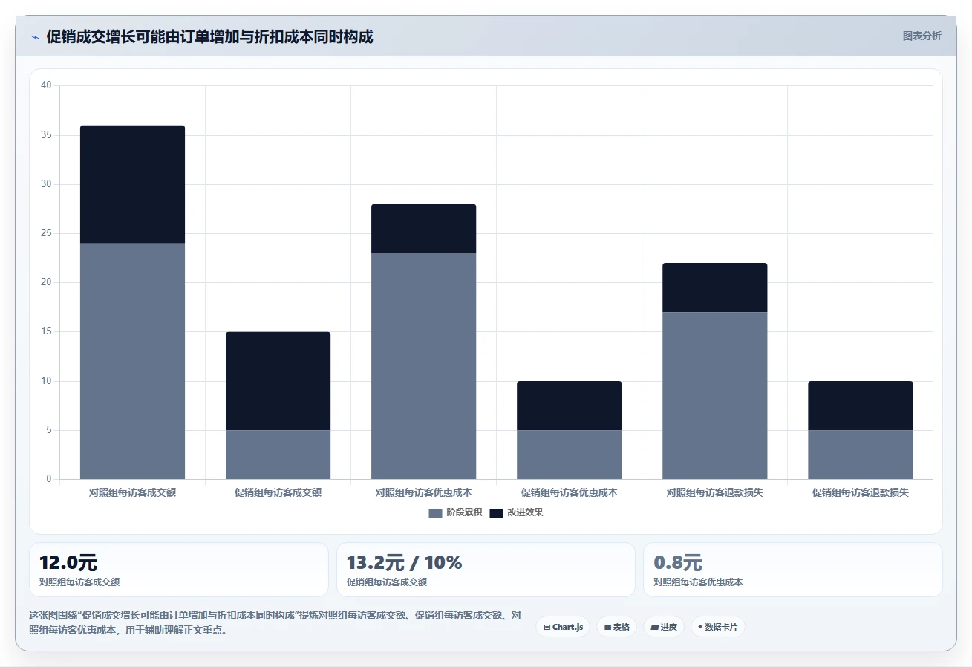
Task: Click the 促销组每访客成交额 x-axis label
Action: (x=278, y=492)
